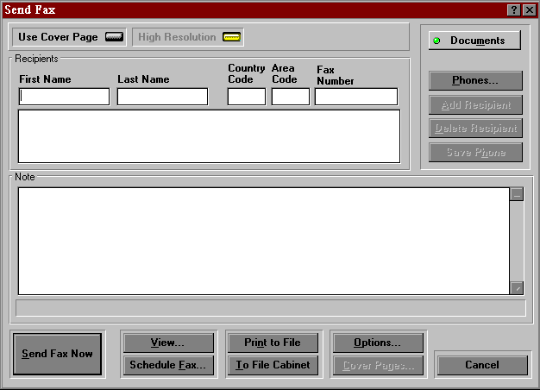Open the Schedule Fax... dialog
Viewport: 540px width, 390px height.
[x=167, y=365]
